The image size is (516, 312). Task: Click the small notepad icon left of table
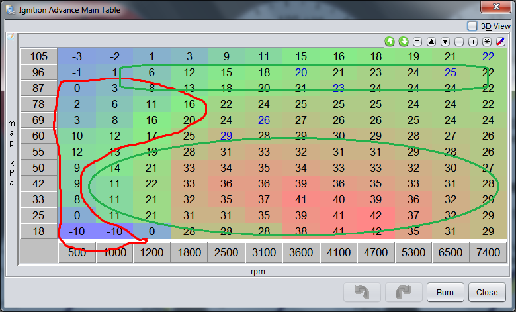[11, 37]
